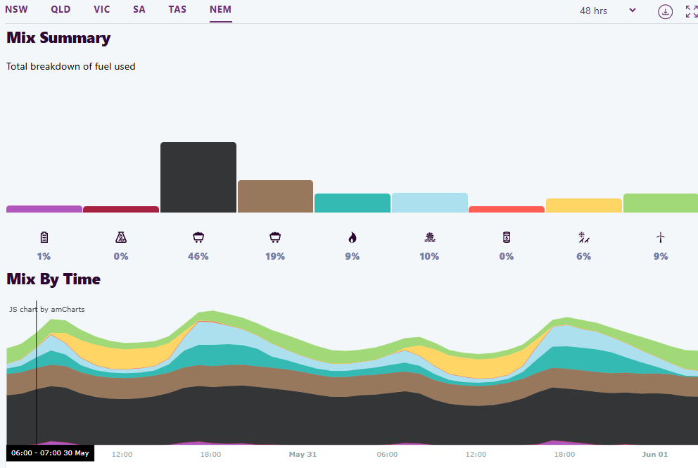Click the wind turbine icon
This screenshot has height=468, width=698.
(x=661, y=238)
